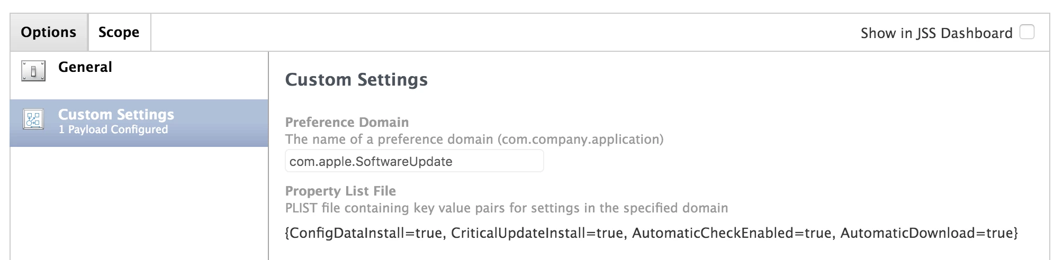Viewport: 1063px width, 260px height.
Task: Click the Property List File label
Action: pos(340,191)
